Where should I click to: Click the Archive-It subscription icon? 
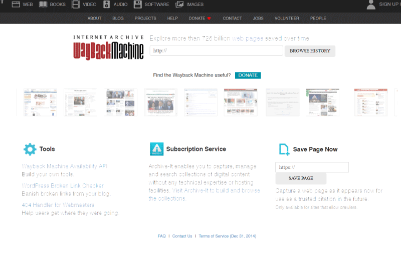[156, 149]
